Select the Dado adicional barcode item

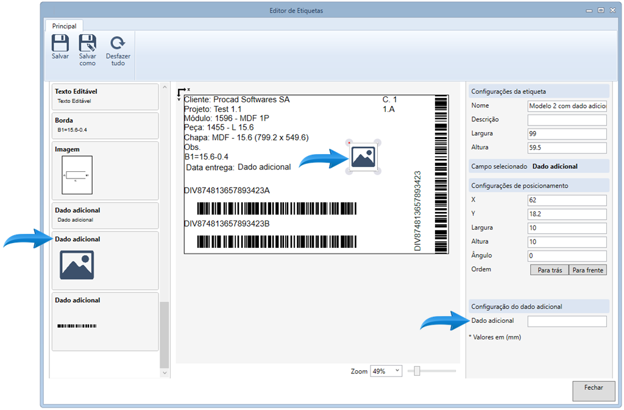(105, 322)
